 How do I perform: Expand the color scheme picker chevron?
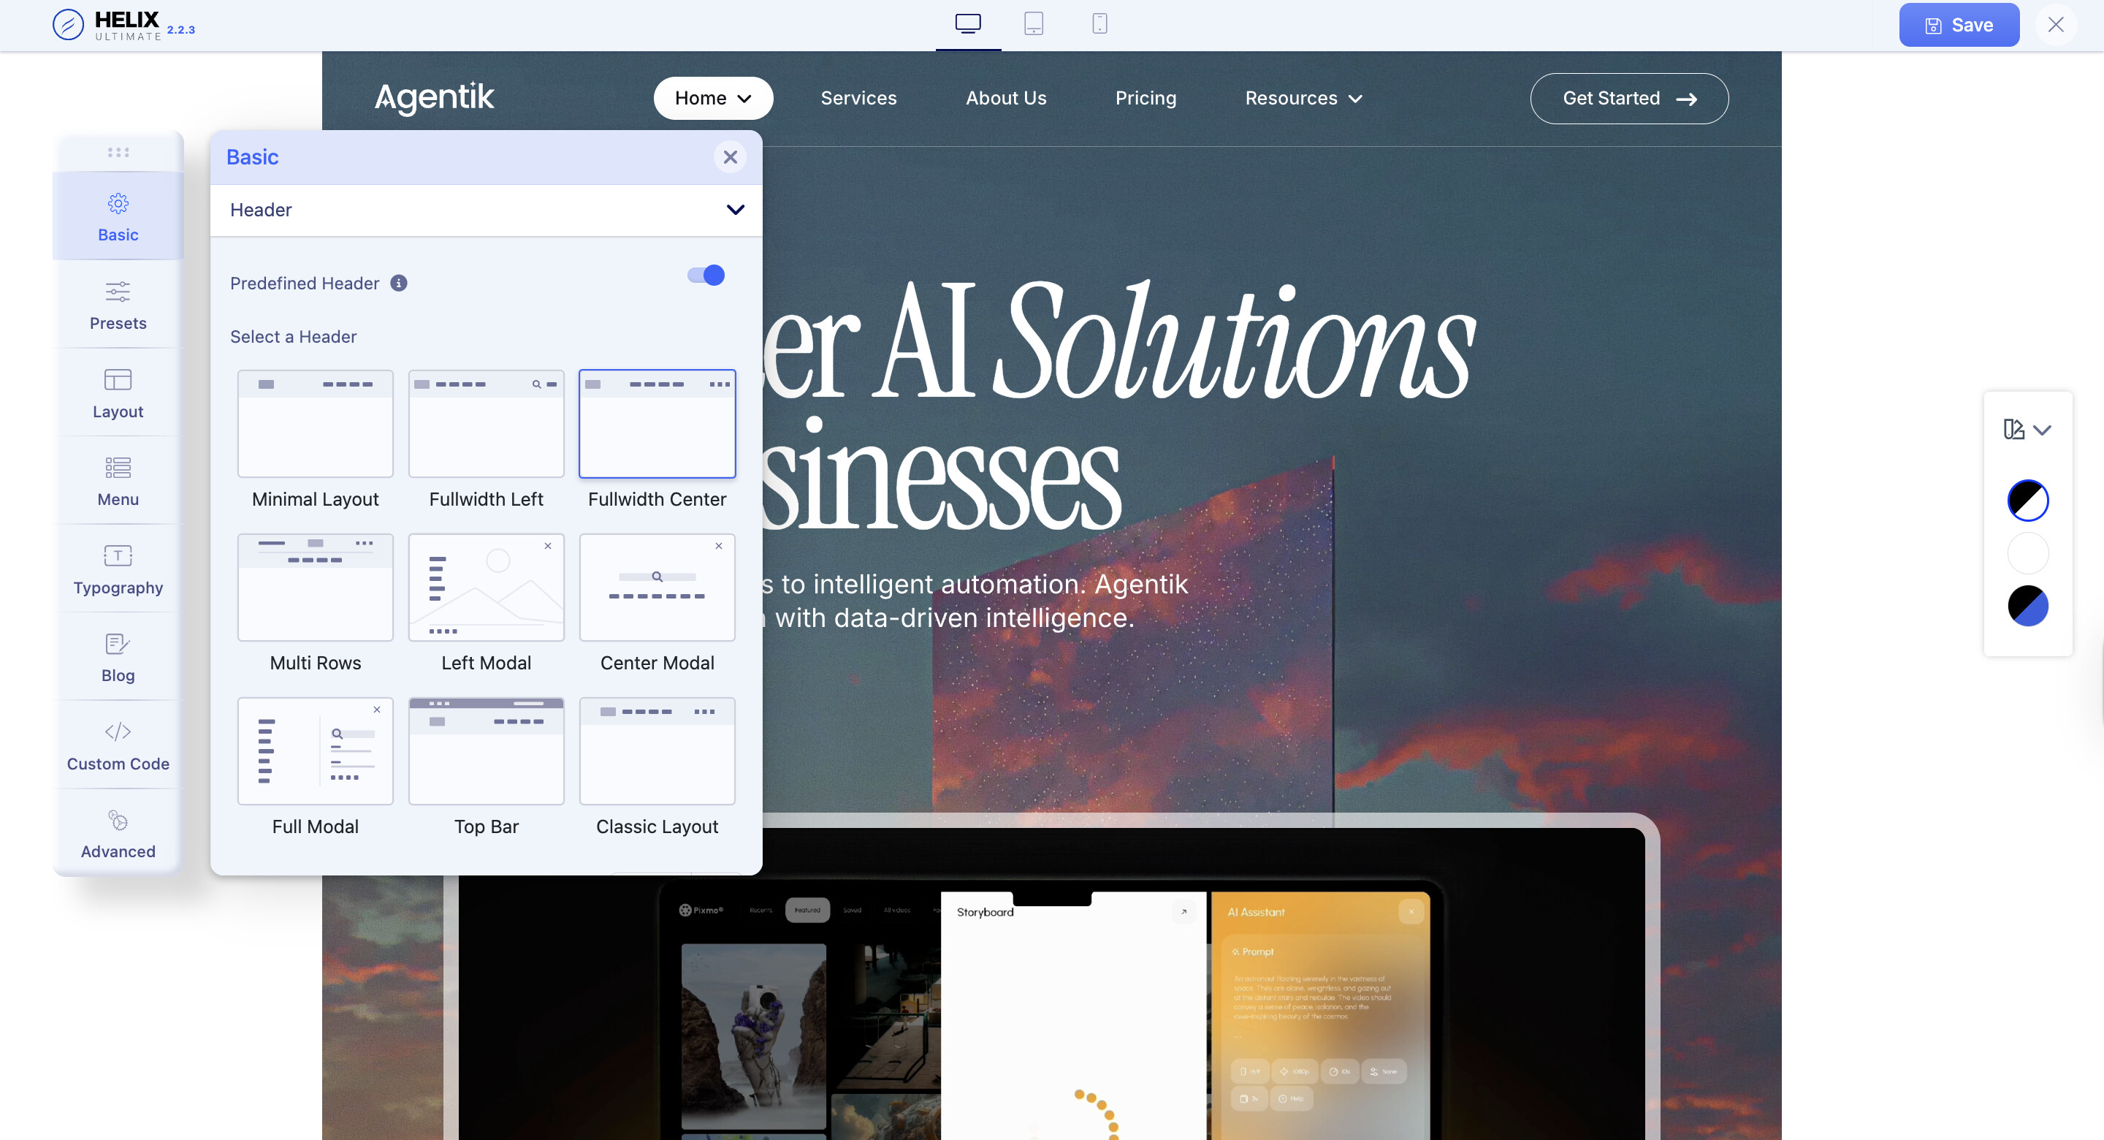click(2042, 430)
